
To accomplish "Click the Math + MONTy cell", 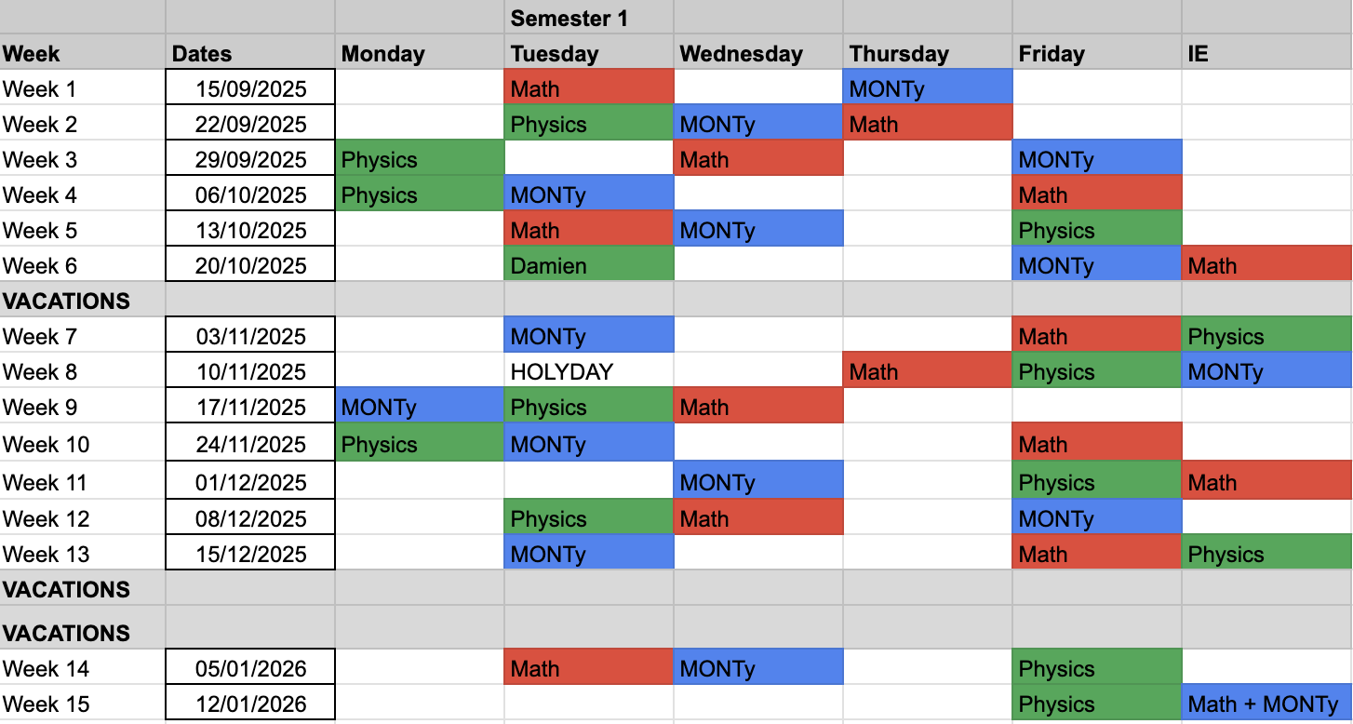I will [x=1266, y=704].
